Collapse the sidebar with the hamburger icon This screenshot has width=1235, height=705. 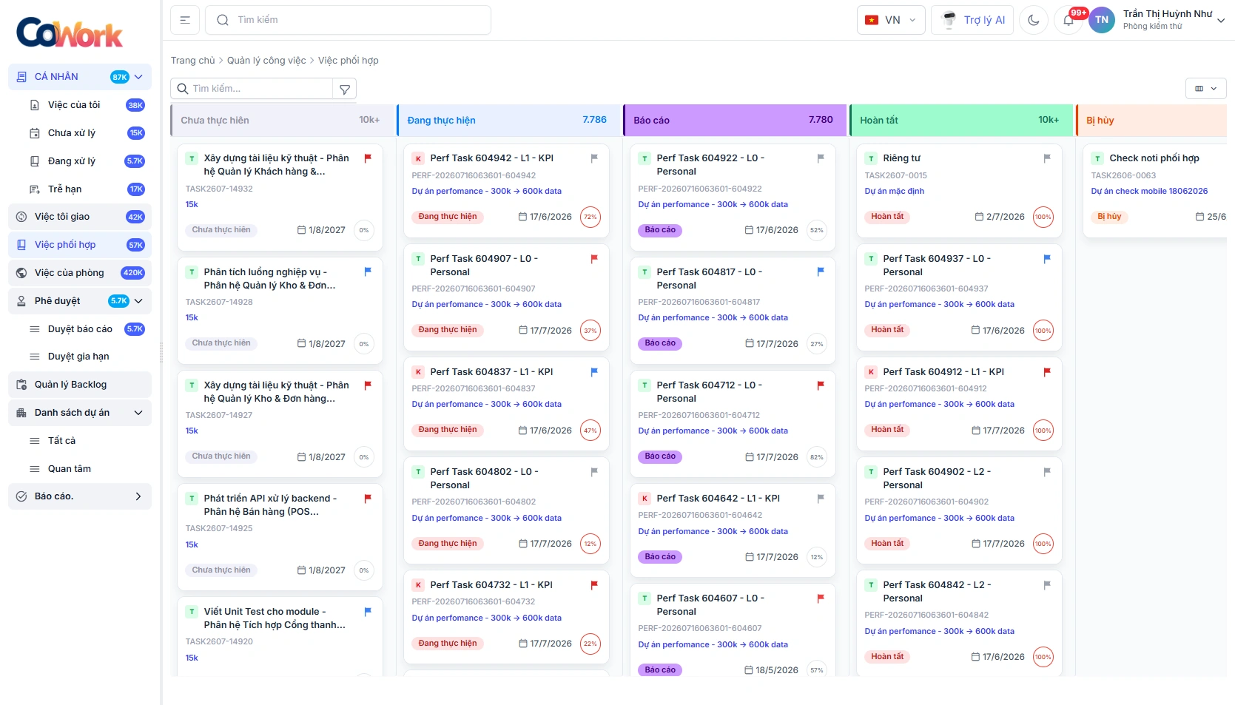[185, 20]
